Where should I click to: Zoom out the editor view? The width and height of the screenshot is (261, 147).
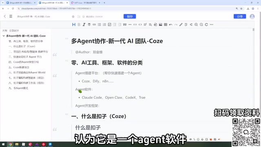pyautogui.click(x=201, y=24)
